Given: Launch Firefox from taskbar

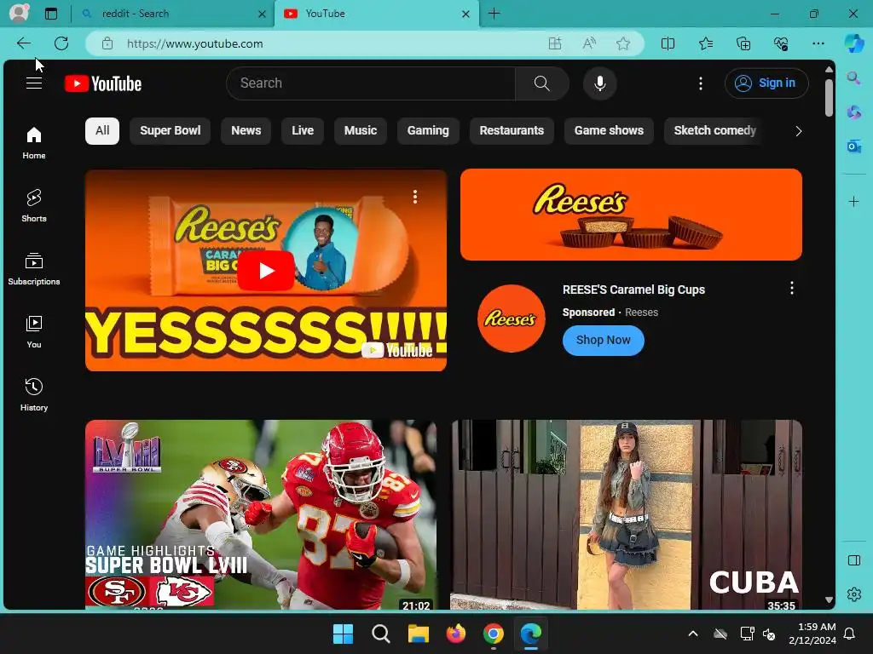Looking at the screenshot, I should tap(455, 634).
